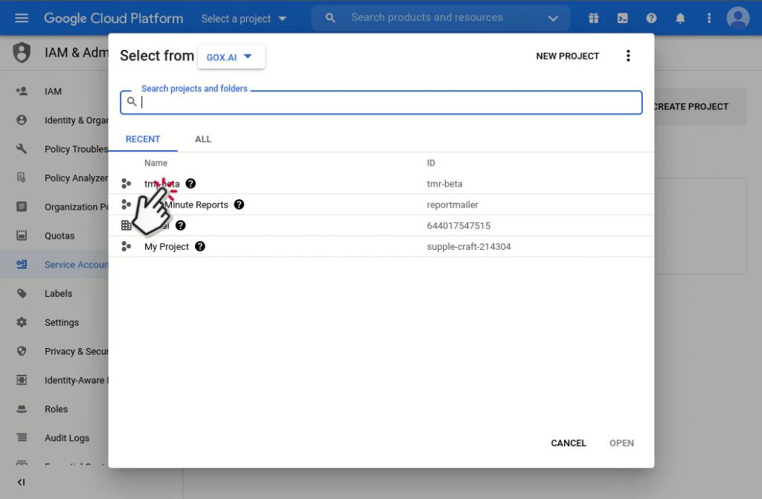This screenshot has width=762, height=499.
Task: Click the ID reportmailer cell
Action: (452, 205)
